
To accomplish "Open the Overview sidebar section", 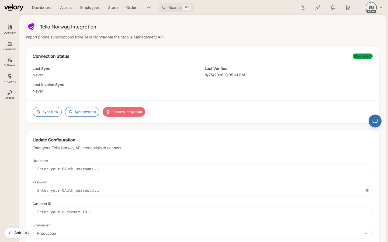I will tap(10, 30).
